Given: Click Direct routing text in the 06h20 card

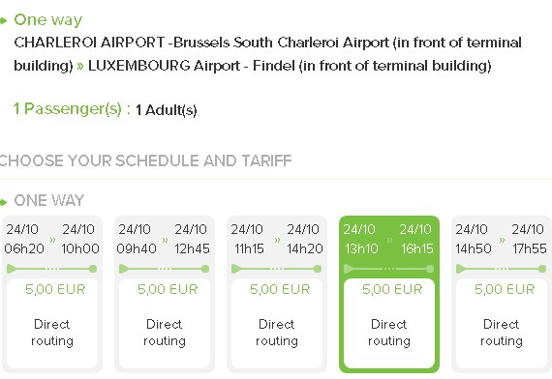Looking at the screenshot, I should 52,333.
